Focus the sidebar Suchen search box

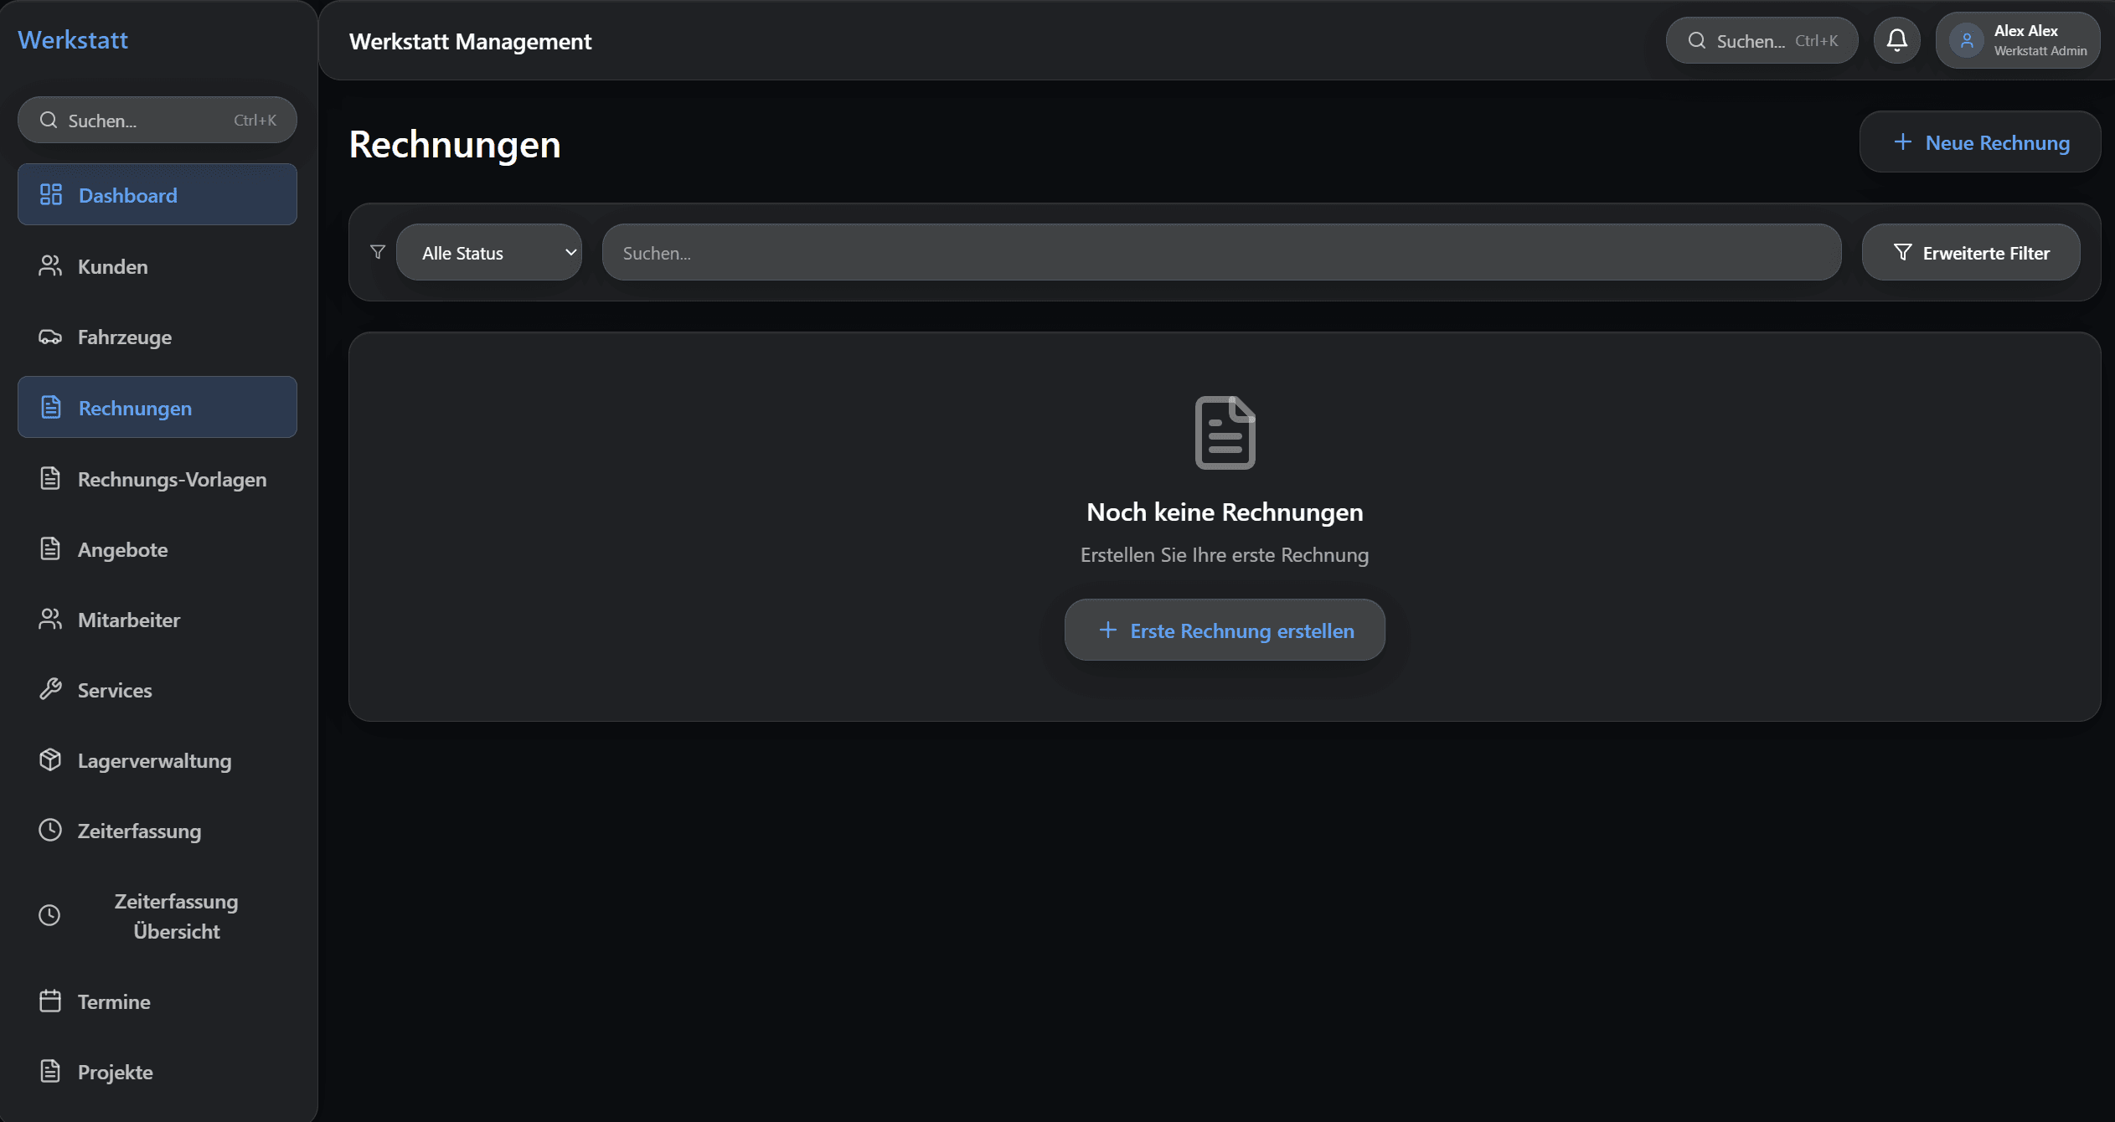(157, 121)
